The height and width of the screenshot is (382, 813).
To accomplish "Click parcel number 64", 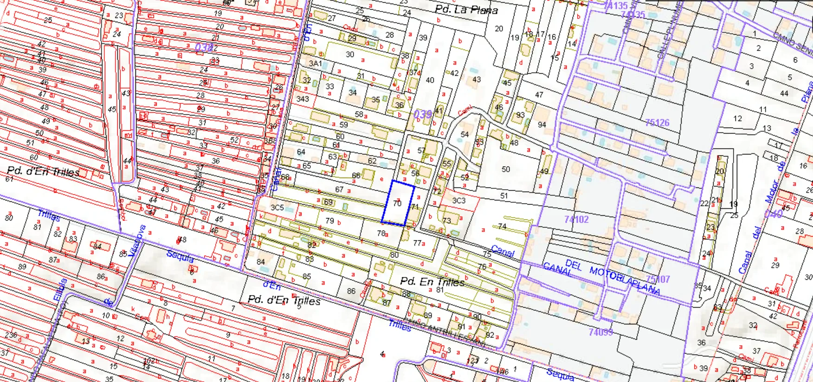I will coord(301,152).
